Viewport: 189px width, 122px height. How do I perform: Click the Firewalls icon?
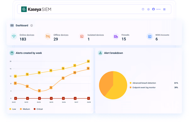[x=116, y=36]
